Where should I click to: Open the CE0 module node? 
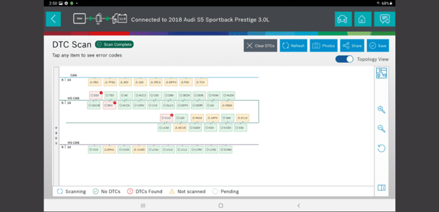[155, 96]
